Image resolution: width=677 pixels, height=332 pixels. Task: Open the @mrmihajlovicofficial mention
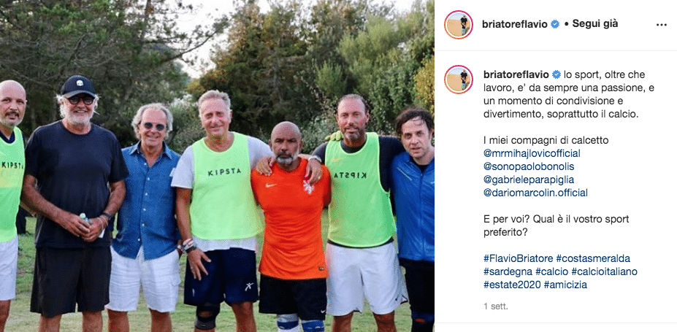click(x=532, y=153)
